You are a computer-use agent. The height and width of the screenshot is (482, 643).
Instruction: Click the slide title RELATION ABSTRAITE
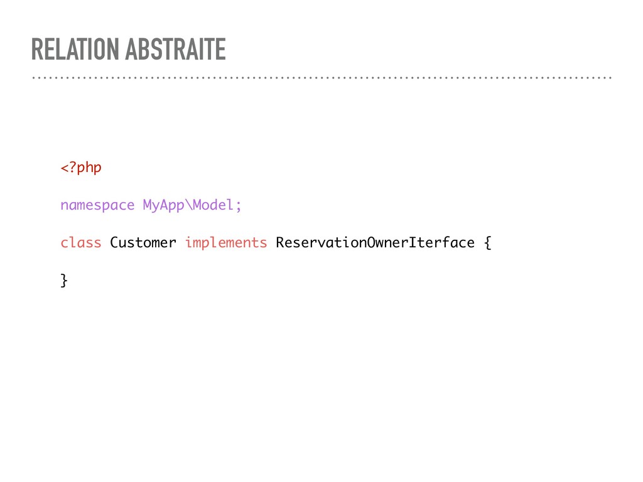128,49
